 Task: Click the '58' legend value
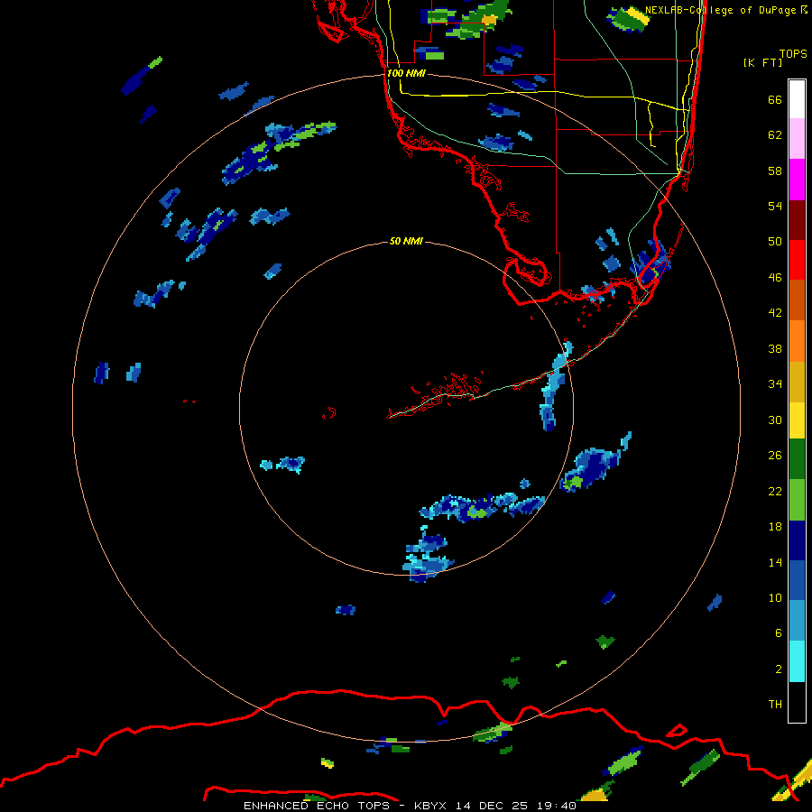click(775, 171)
